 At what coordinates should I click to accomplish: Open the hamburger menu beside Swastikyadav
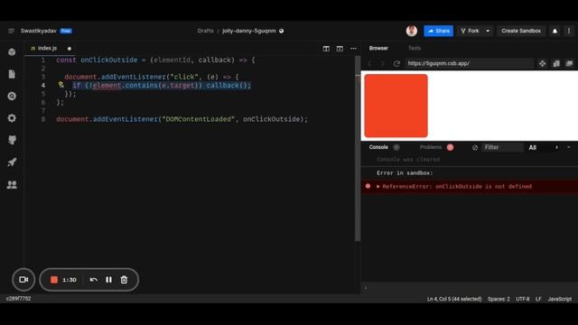click(x=11, y=31)
